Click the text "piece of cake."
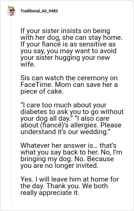This screenshot has width=134, height=211. pyautogui.click(x=42, y=92)
